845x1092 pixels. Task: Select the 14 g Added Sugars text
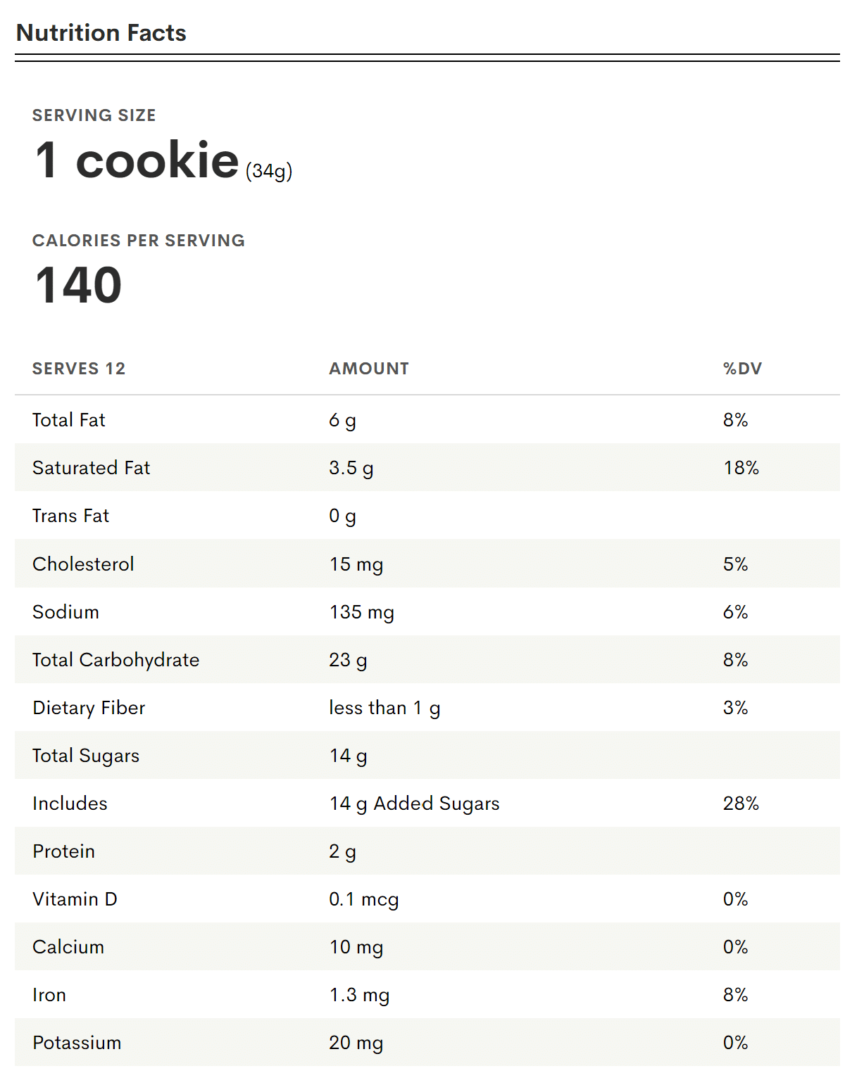pos(414,804)
